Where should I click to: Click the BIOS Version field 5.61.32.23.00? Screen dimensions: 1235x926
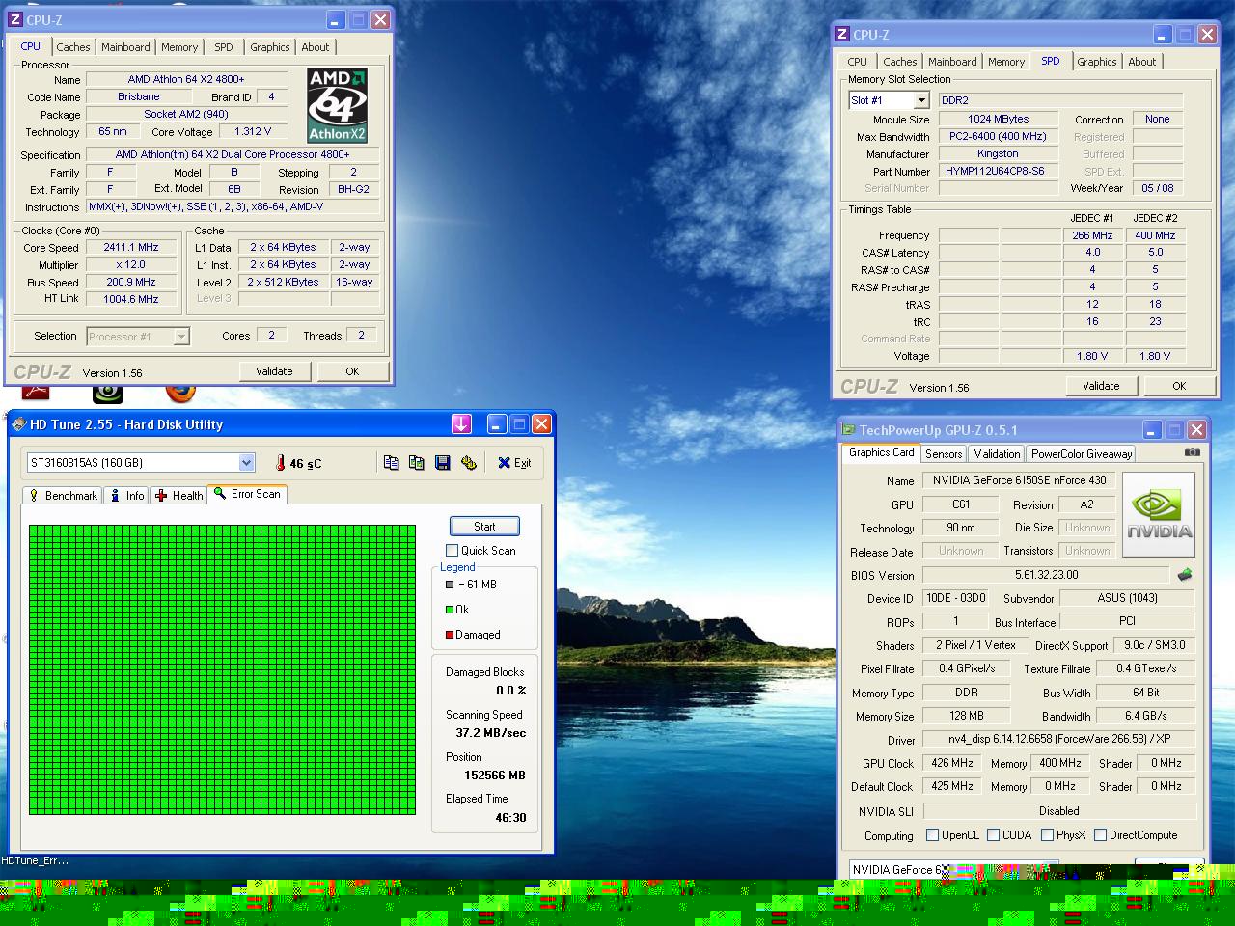click(1046, 575)
